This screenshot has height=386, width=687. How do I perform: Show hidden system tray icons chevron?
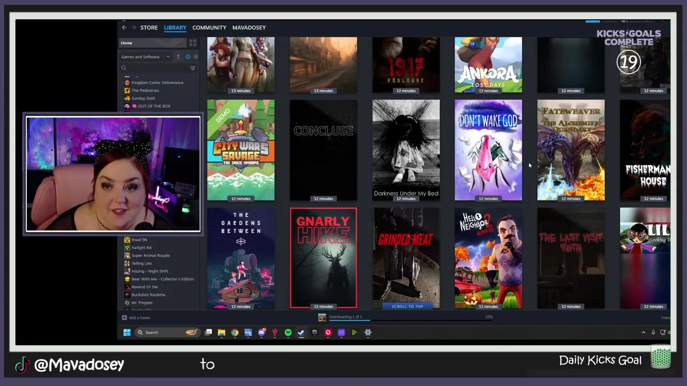tap(644, 332)
